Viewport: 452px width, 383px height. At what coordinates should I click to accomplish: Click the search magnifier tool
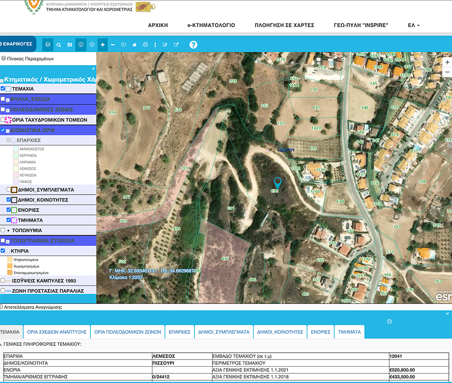click(59, 45)
